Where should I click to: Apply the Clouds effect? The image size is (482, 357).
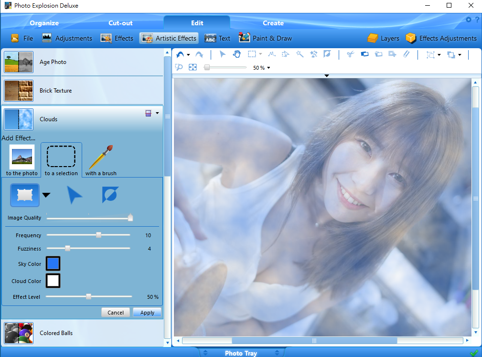coord(147,312)
